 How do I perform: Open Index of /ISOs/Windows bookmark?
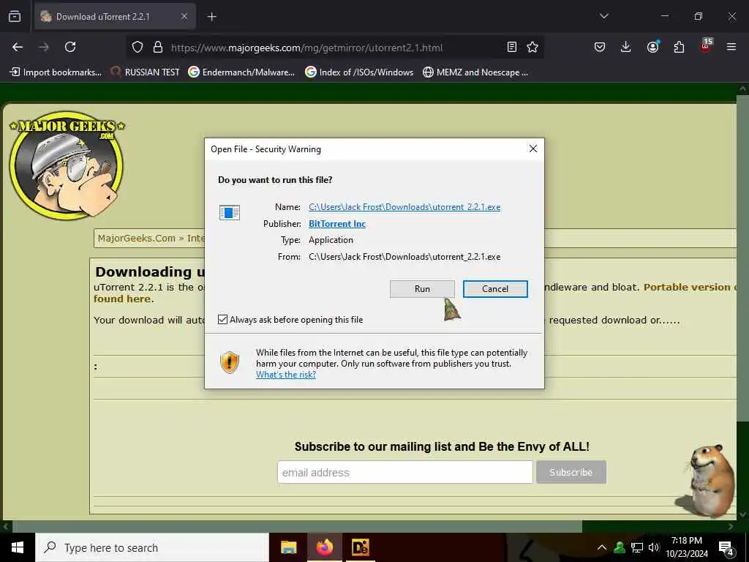click(x=359, y=72)
